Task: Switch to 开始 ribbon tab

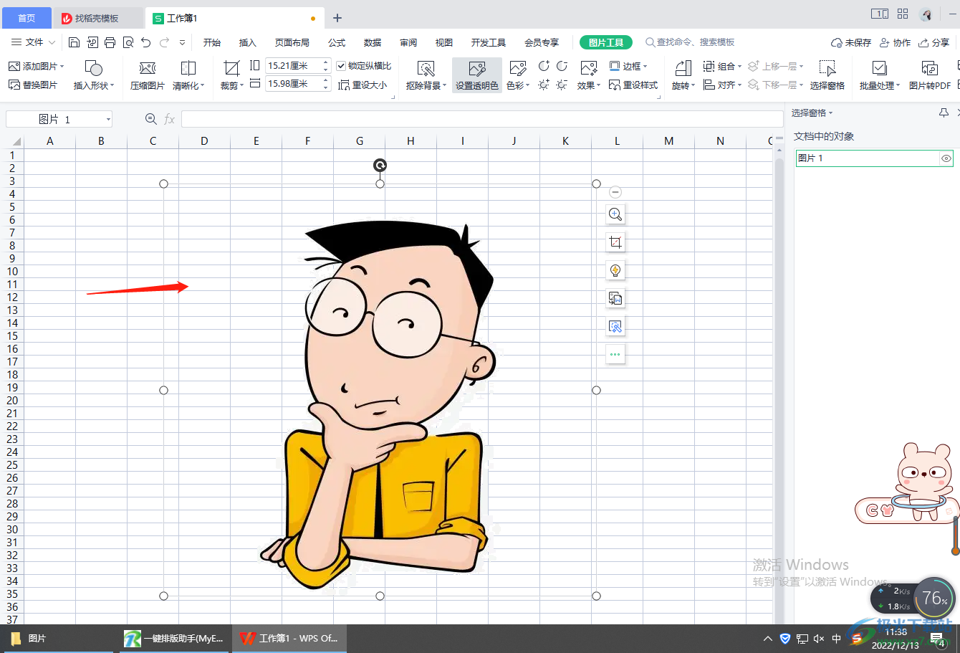Action: [x=212, y=42]
